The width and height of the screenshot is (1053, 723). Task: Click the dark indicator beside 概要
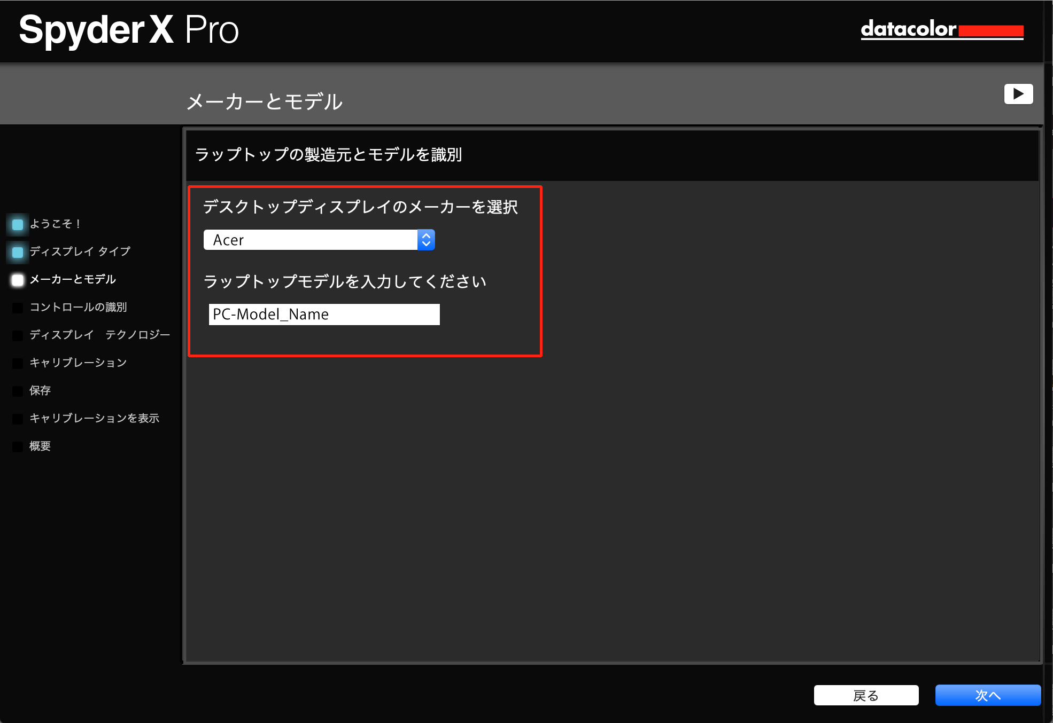pyautogui.click(x=18, y=446)
